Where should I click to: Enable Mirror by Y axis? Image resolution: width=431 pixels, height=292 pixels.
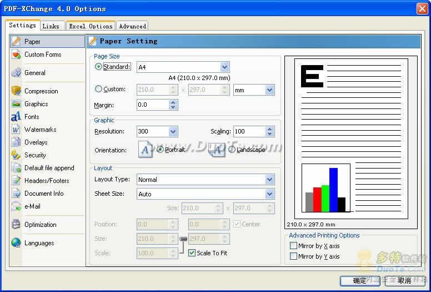[294, 256]
